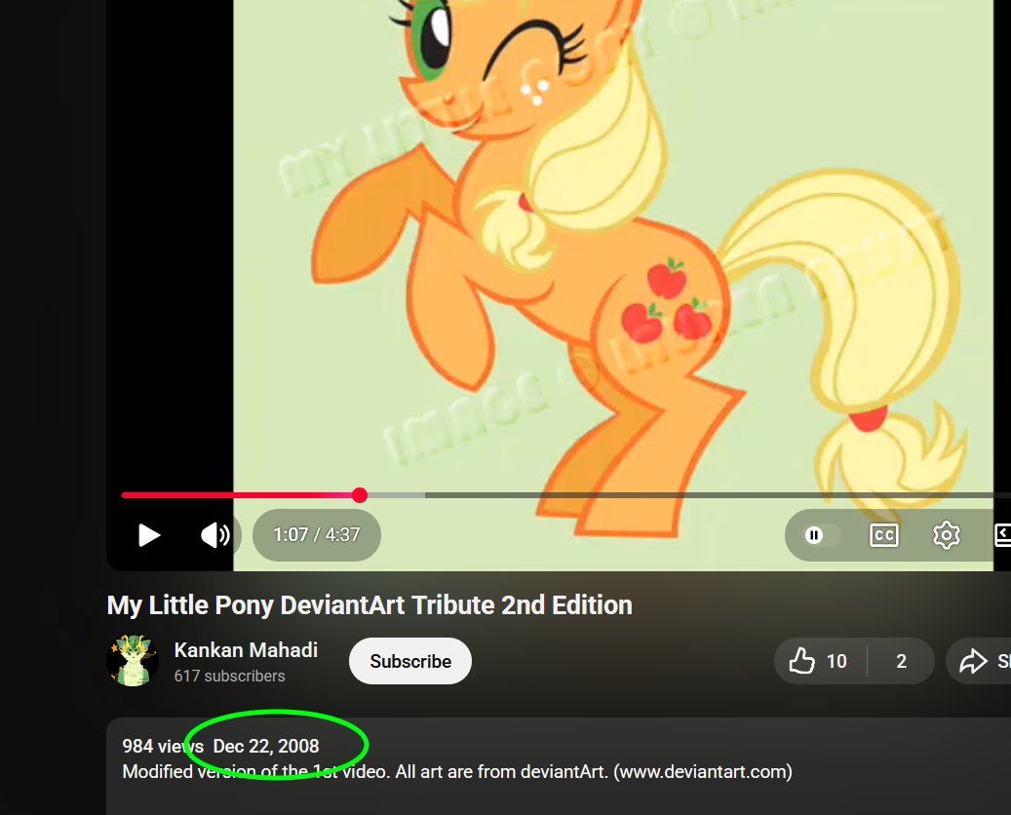
Task: Click the 1:07 / 4:37 time display
Action: coord(317,535)
